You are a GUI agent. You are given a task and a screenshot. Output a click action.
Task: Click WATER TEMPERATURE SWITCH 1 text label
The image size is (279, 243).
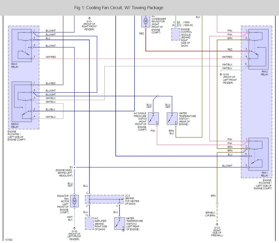(187, 119)
